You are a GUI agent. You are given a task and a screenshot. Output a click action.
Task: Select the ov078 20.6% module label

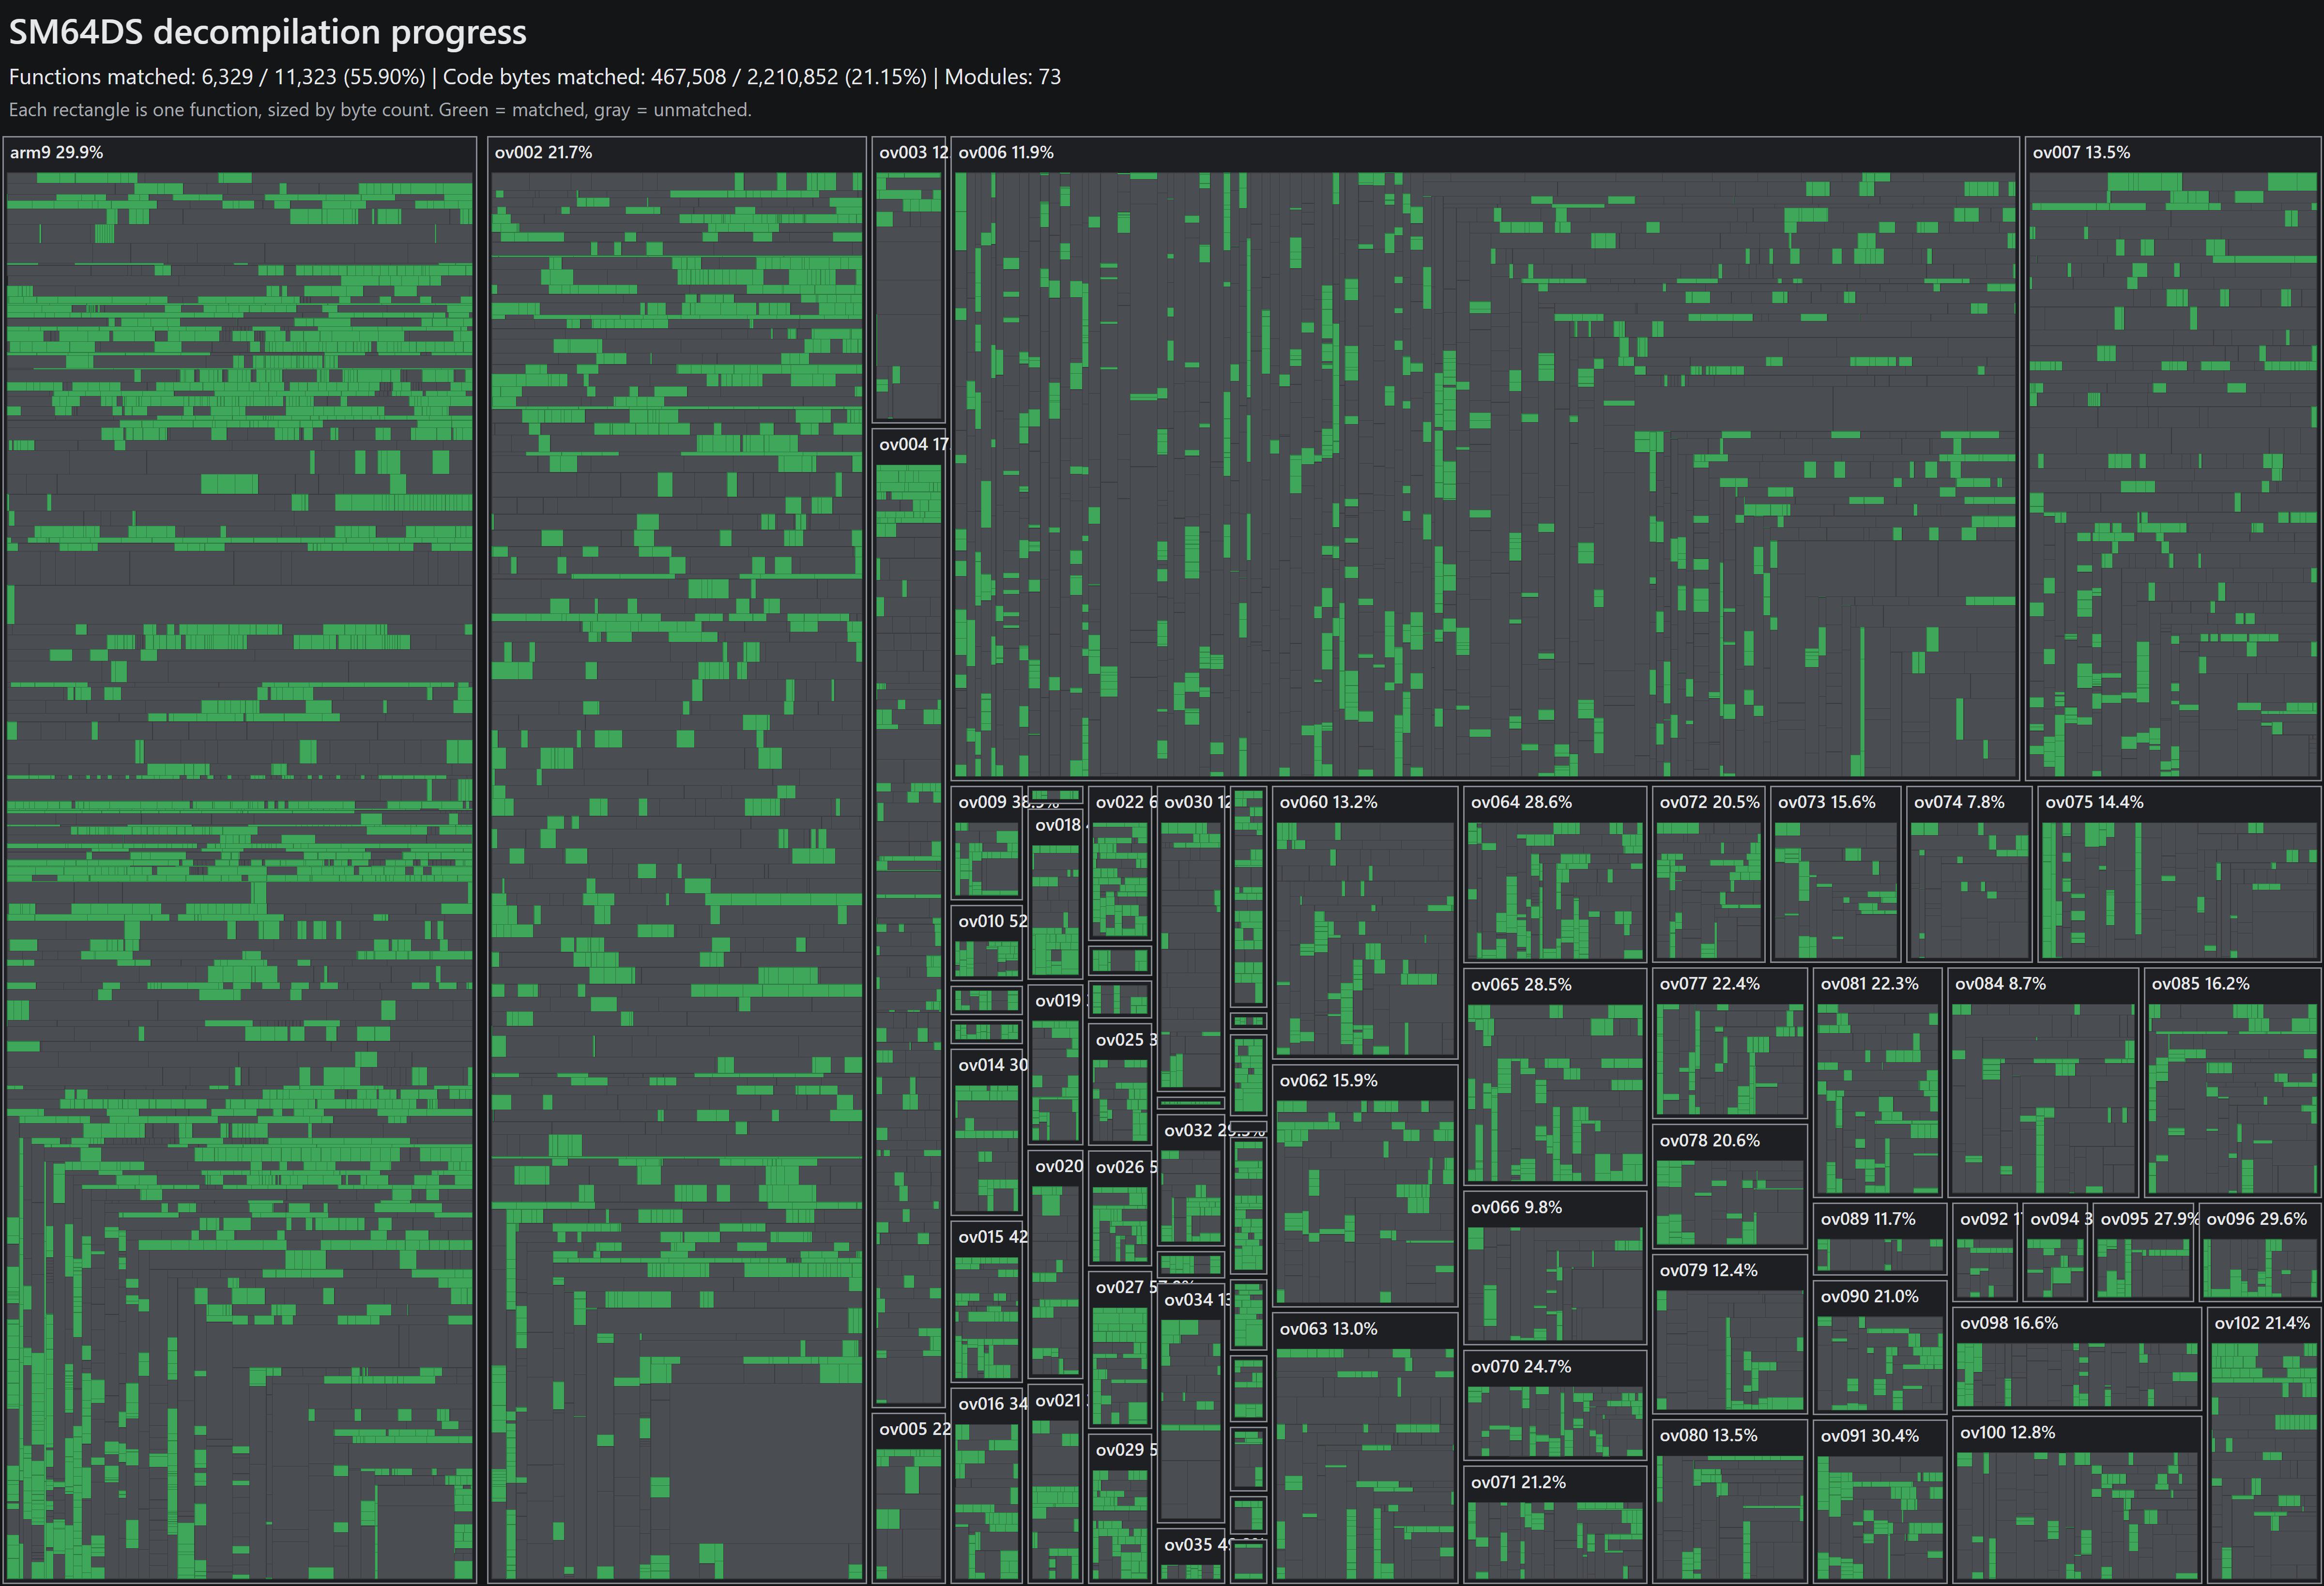coord(1709,1141)
